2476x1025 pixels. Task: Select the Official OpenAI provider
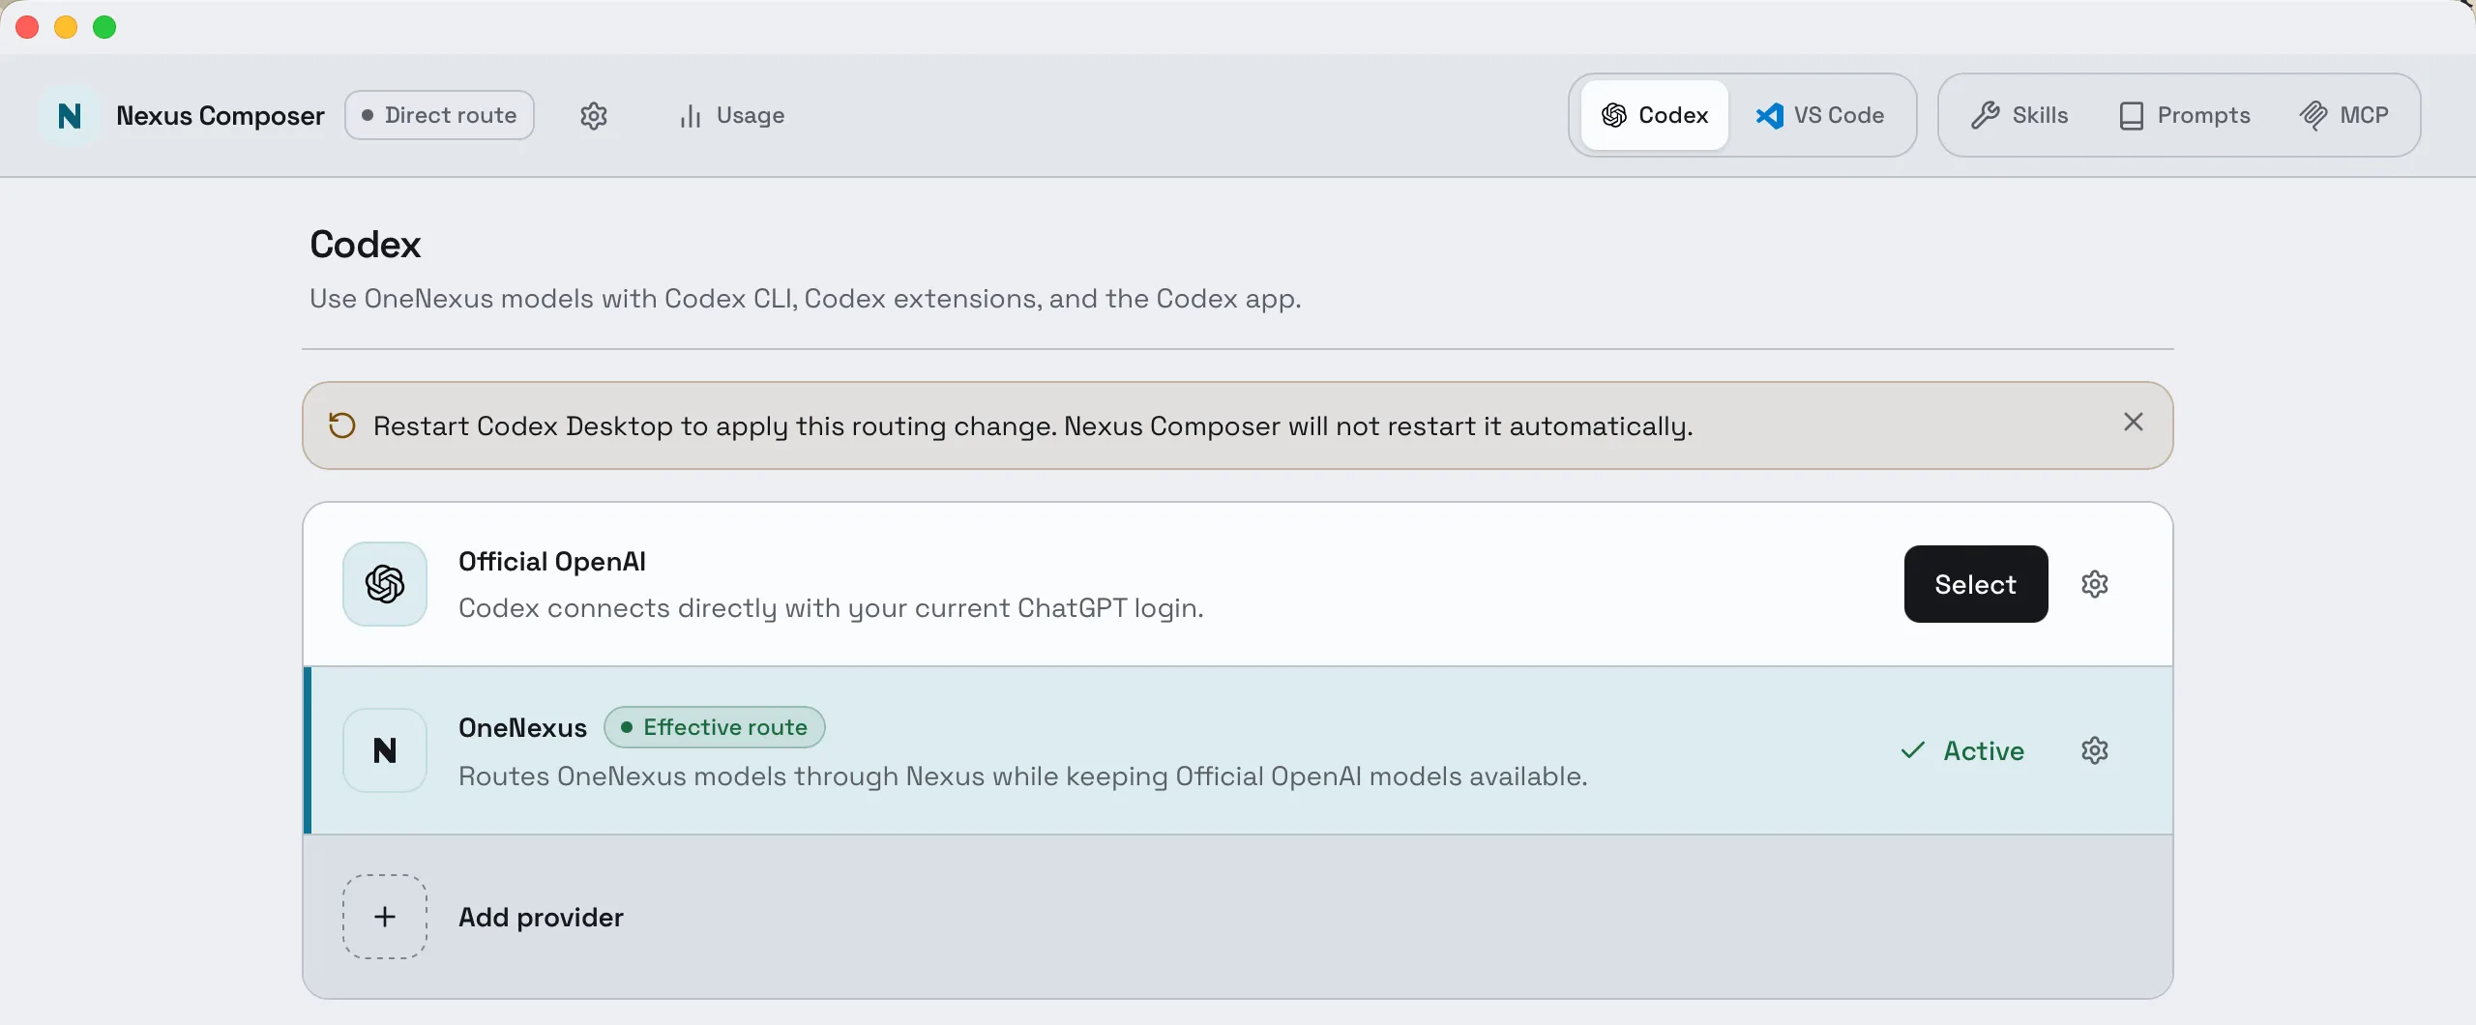(x=1976, y=584)
